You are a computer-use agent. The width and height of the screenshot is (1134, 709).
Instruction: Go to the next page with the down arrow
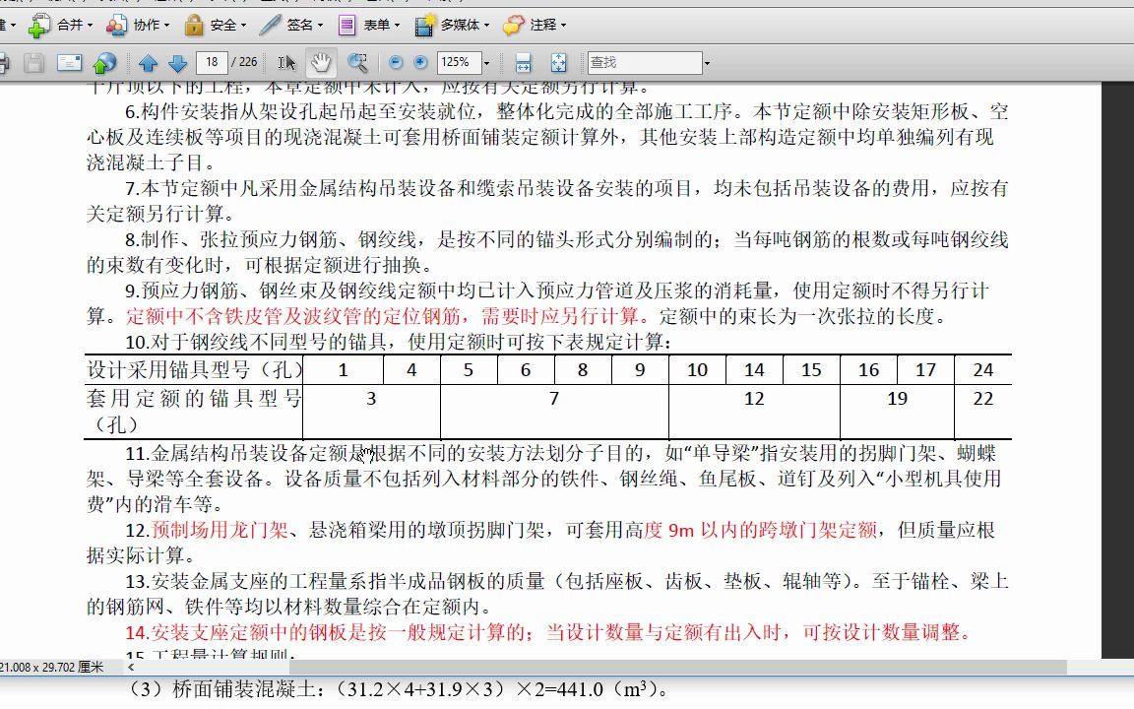tap(175, 62)
